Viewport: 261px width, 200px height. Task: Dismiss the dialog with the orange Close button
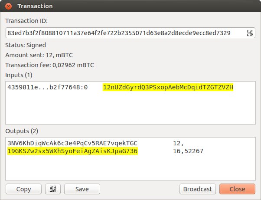(x=237, y=189)
